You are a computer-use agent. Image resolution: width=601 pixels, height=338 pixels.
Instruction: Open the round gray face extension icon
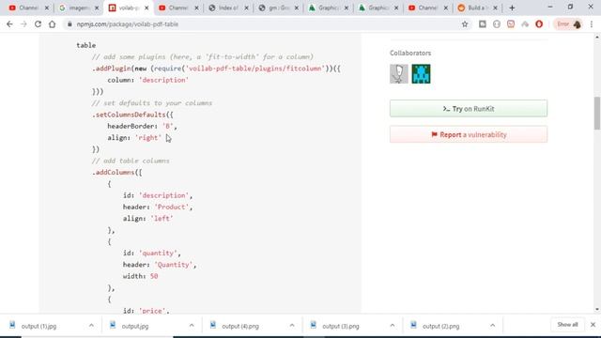pos(497,24)
